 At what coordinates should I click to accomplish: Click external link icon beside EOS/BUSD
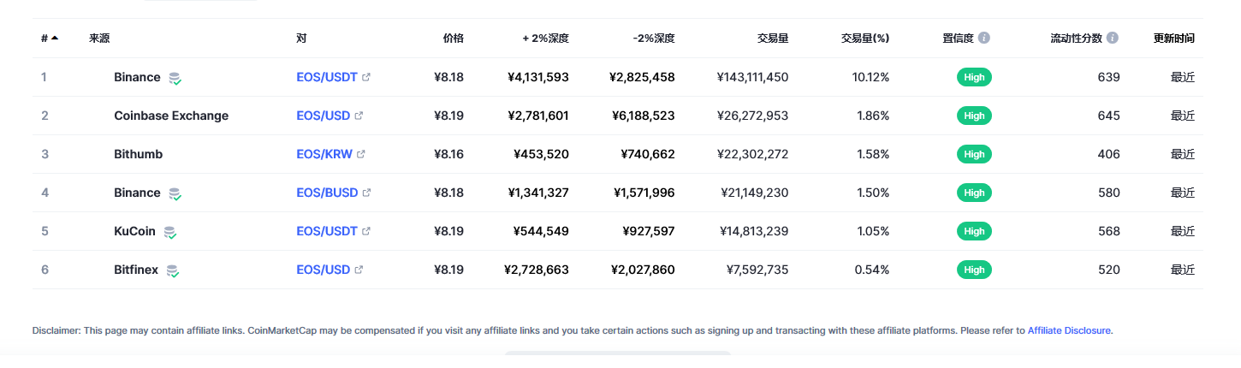point(367,193)
